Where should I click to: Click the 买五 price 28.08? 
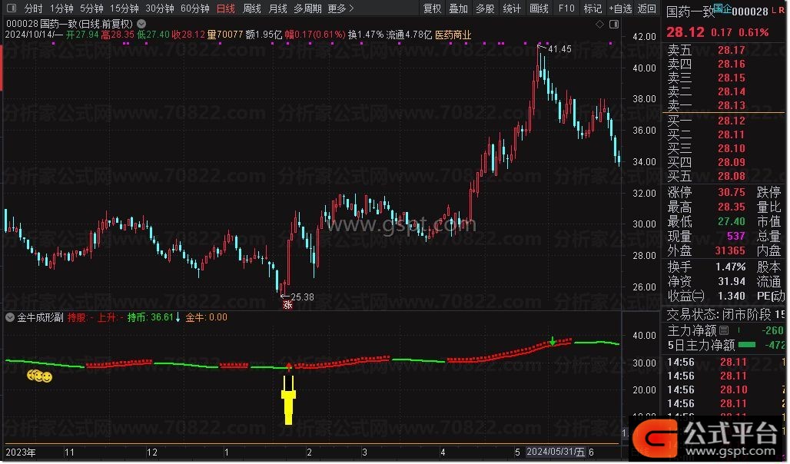point(731,176)
